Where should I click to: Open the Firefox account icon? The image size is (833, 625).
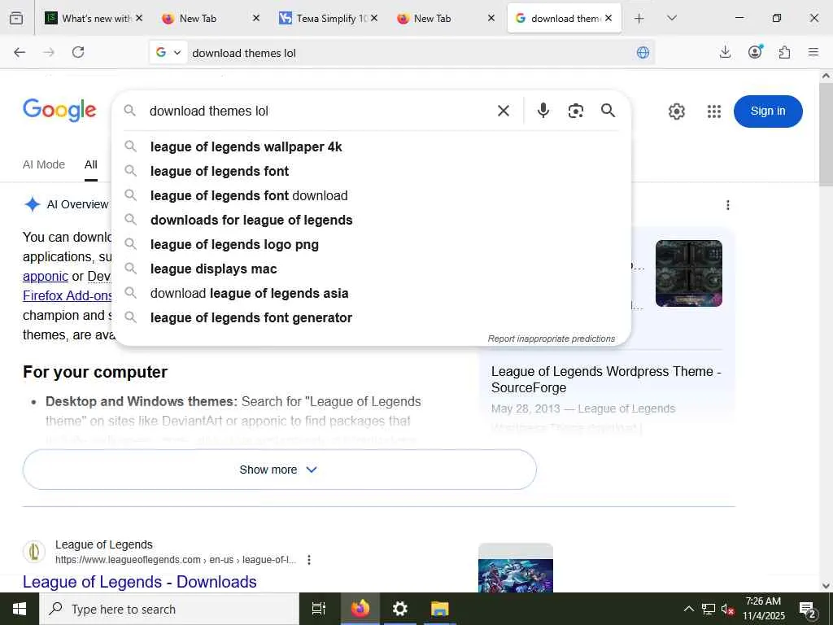pos(755,51)
